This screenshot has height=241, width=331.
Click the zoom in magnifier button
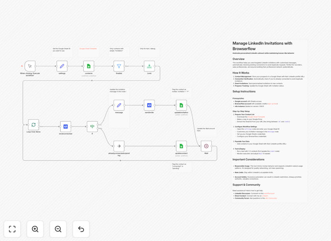tap(35, 229)
